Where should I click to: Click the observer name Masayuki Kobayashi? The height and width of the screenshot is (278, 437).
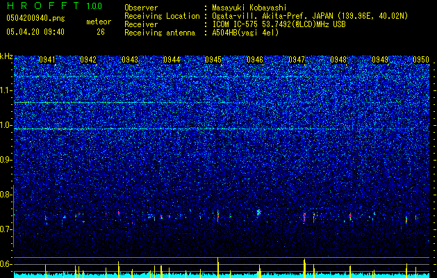pos(249,8)
